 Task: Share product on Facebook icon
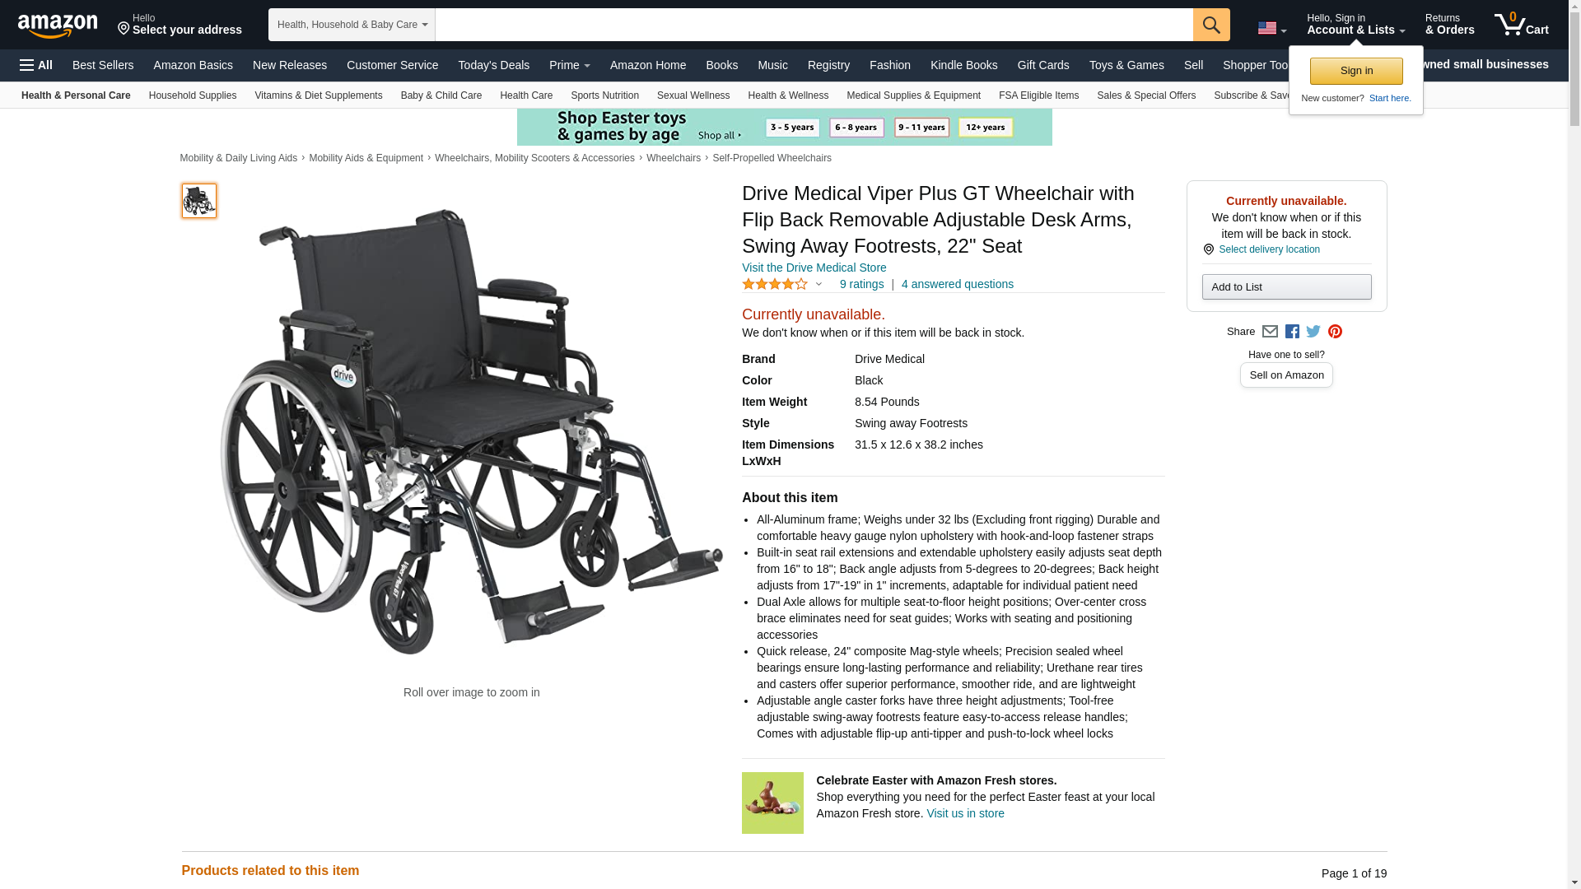point(1292,332)
